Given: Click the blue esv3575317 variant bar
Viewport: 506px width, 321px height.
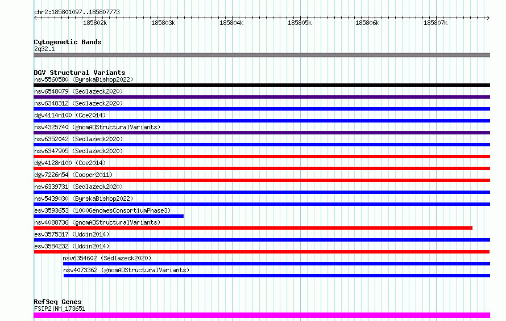Looking at the screenshot, I should coord(262,240).
